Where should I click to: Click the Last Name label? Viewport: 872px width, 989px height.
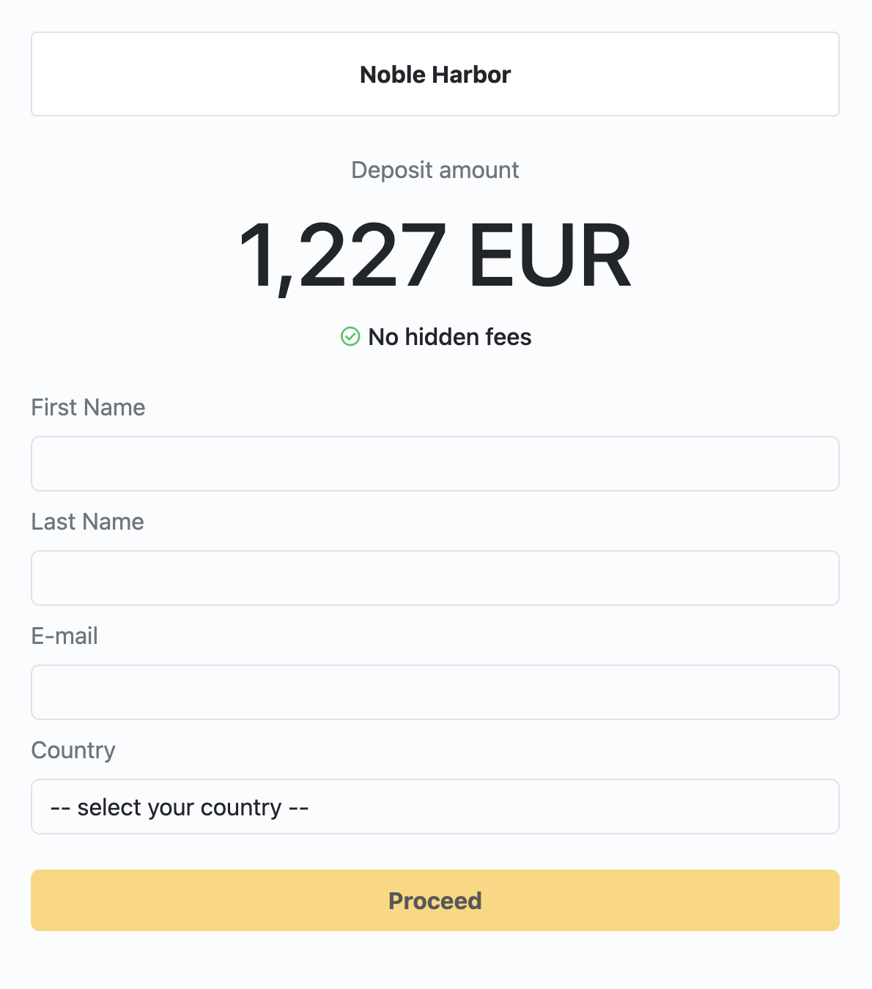click(x=87, y=522)
